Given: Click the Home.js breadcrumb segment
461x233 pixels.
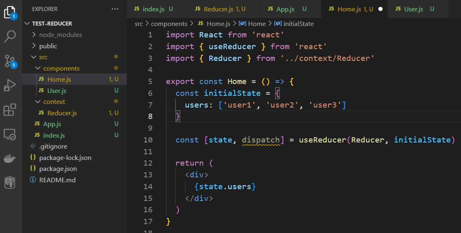Looking at the screenshot, I should (218, 24).
